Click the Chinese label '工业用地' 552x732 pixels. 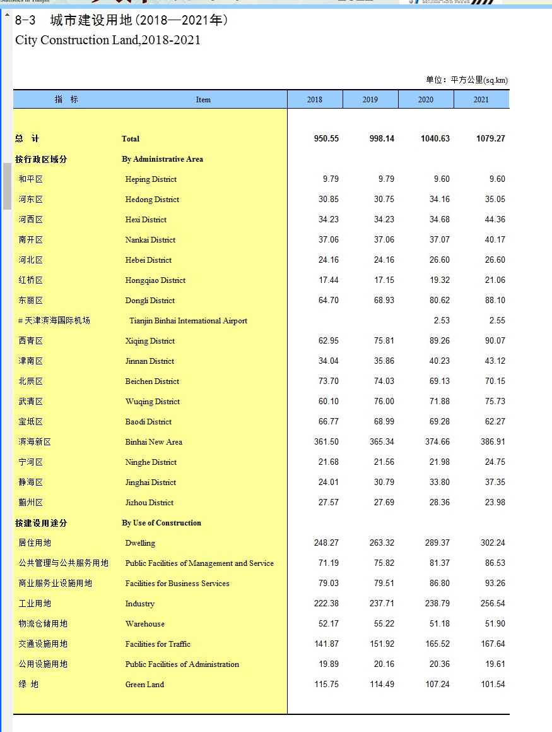click(35, 604)
